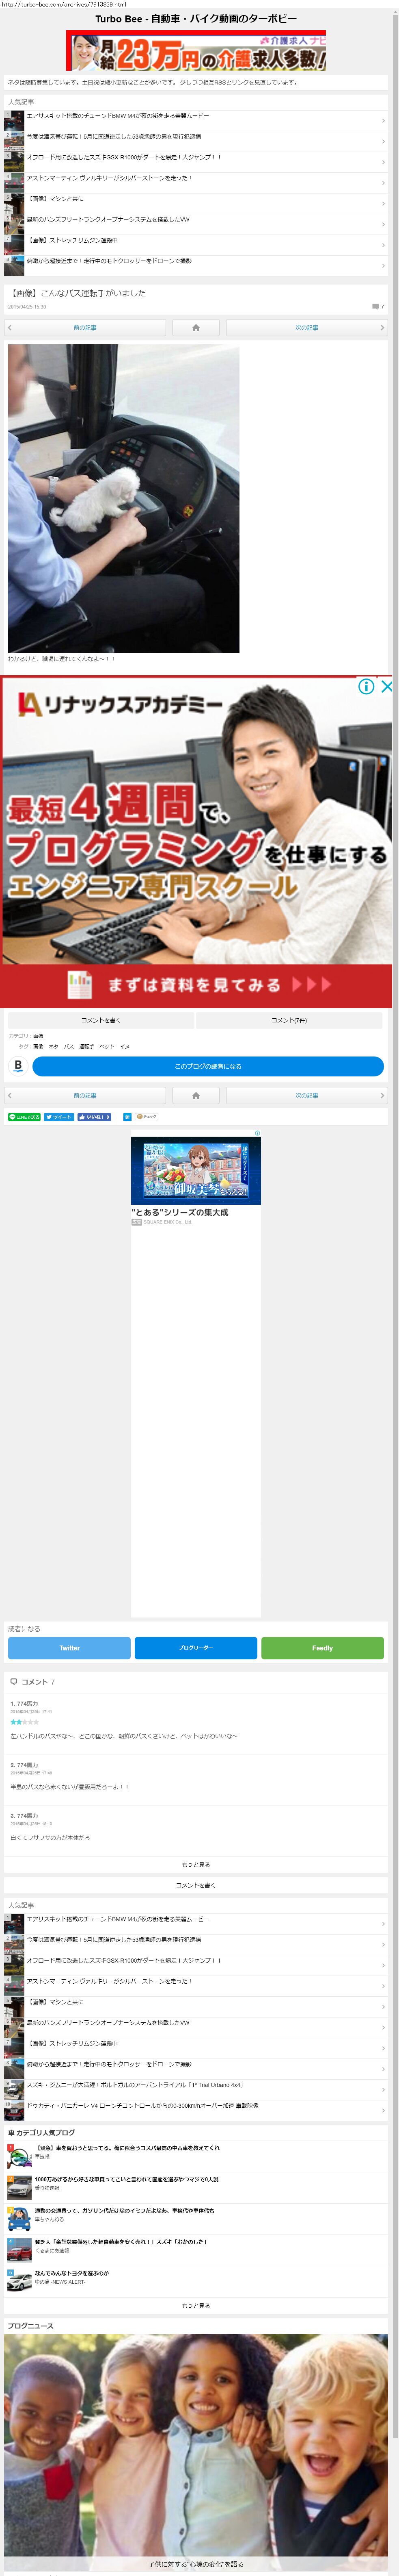
Task: Click the ad info icon on the リナックスアカデミー ad
Action: click(366, 686)
